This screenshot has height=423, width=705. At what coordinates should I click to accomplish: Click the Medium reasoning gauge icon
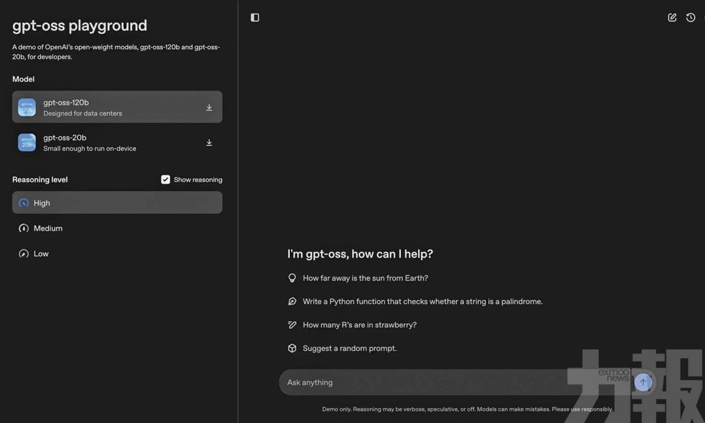click(x=24, y=228)
